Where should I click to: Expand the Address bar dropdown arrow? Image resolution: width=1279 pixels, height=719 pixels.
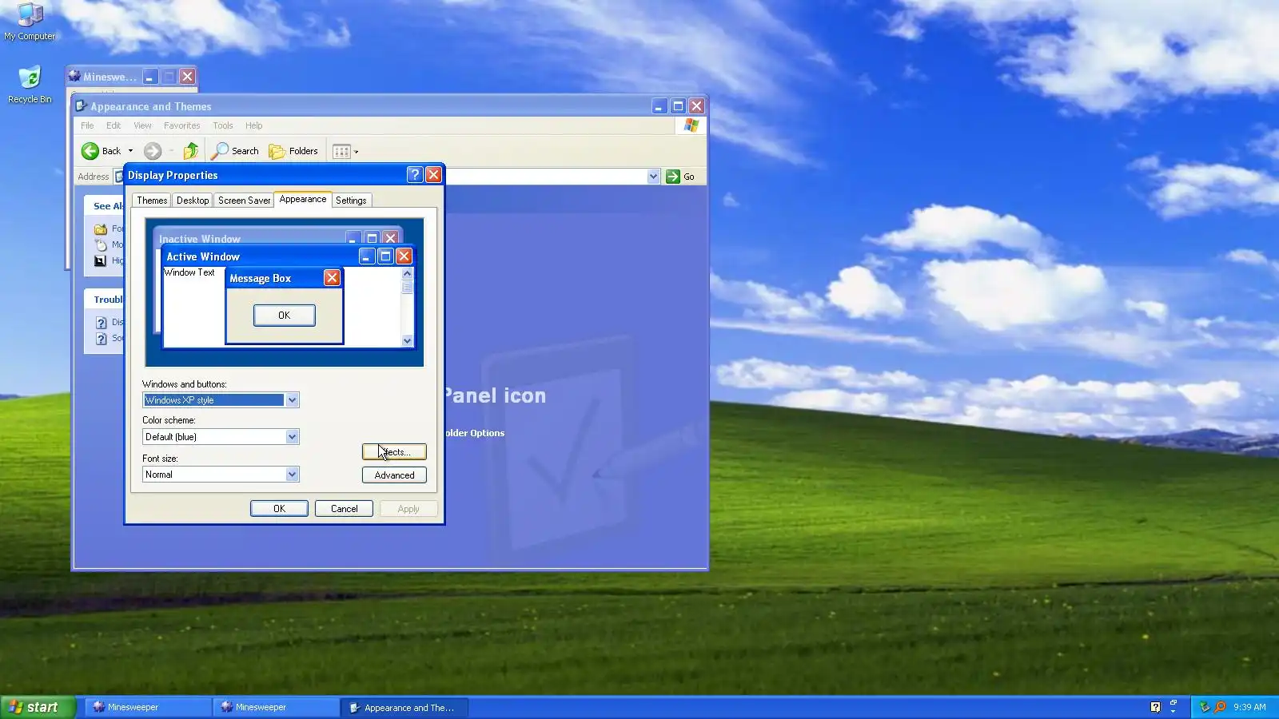(653, 177)
